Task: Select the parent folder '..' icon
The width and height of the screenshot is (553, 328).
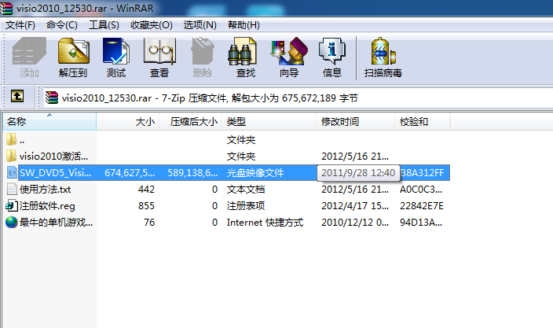Action: pos(11,139)
